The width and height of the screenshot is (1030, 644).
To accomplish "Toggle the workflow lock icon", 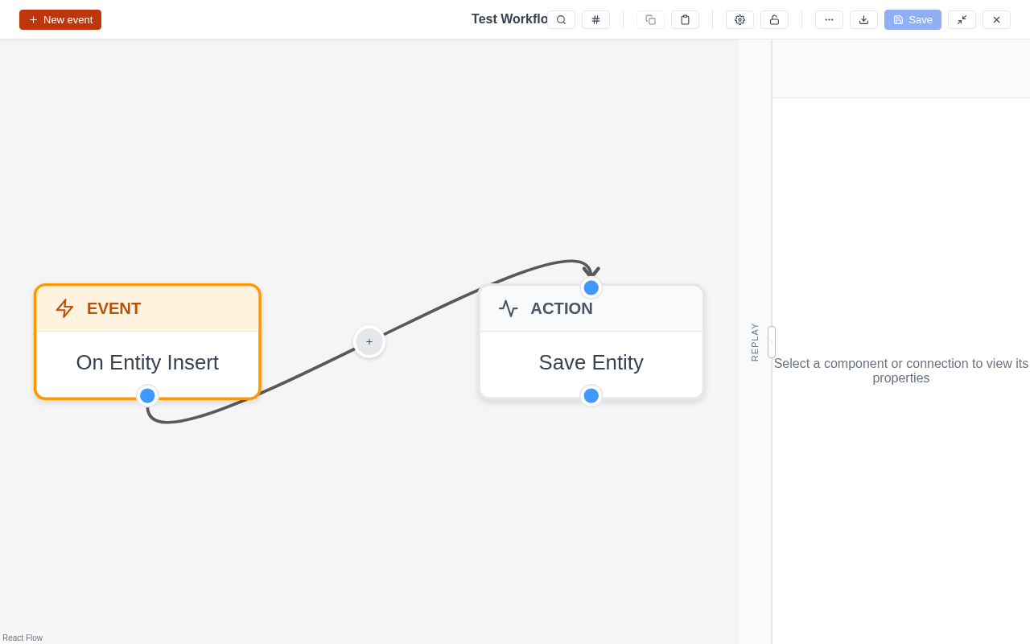I will (774, 19).
